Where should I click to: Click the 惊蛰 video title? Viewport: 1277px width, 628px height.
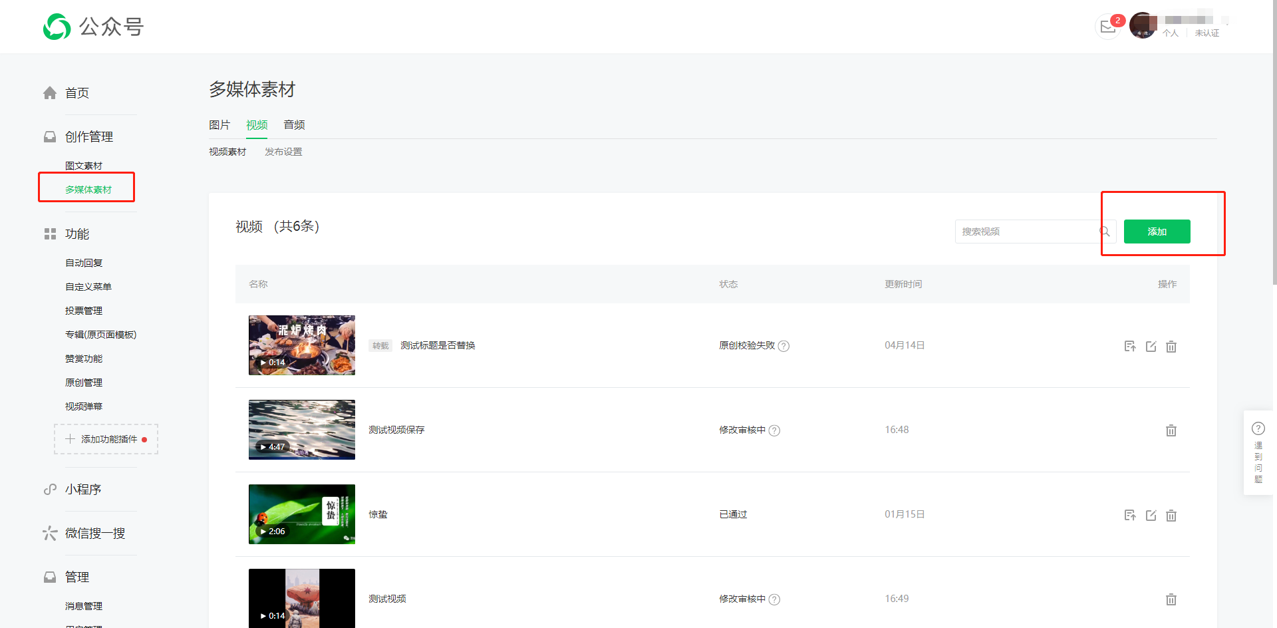coord(378,514)
